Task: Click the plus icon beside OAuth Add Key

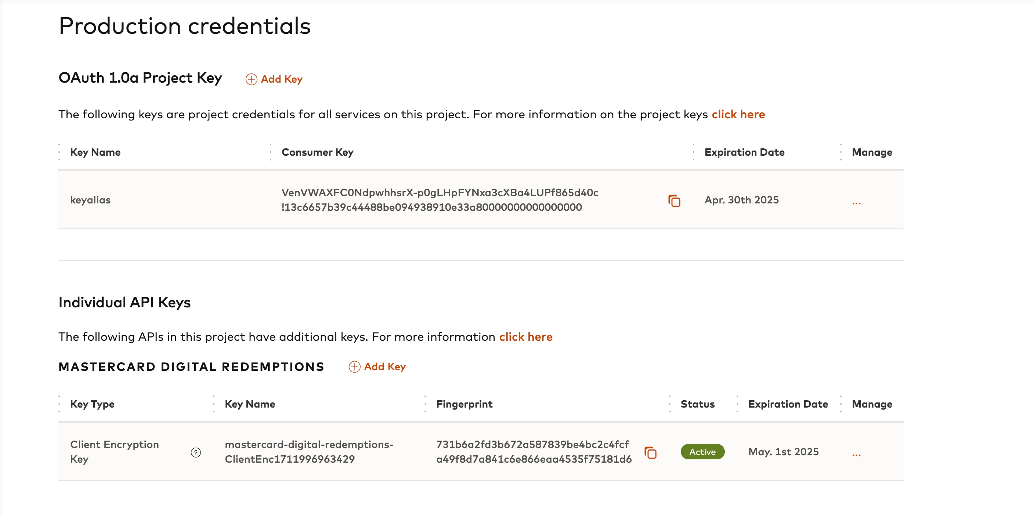Action: [x=251, y=79]
